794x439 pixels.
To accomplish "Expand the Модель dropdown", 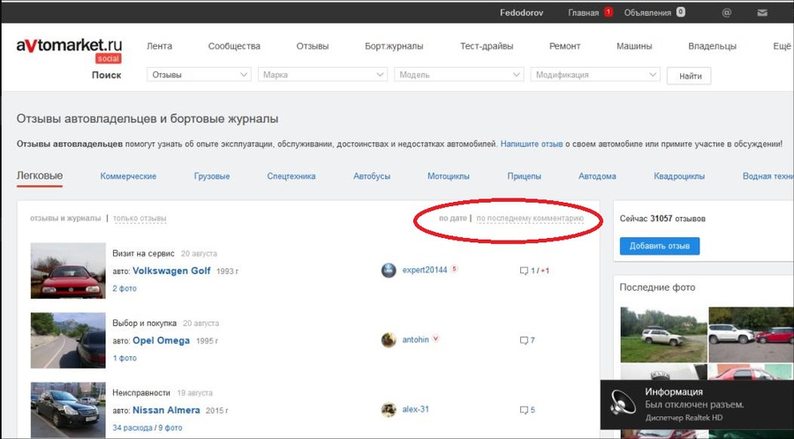I will click(x=458, y=75).
